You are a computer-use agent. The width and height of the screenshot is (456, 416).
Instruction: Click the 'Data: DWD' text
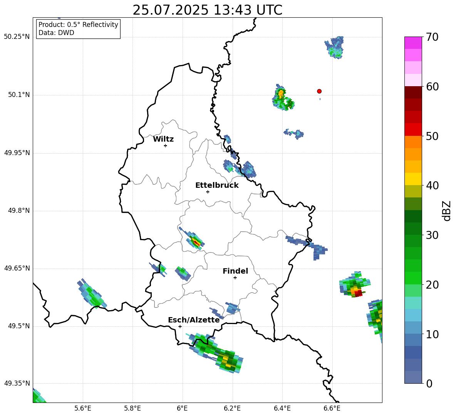(56, 33)
